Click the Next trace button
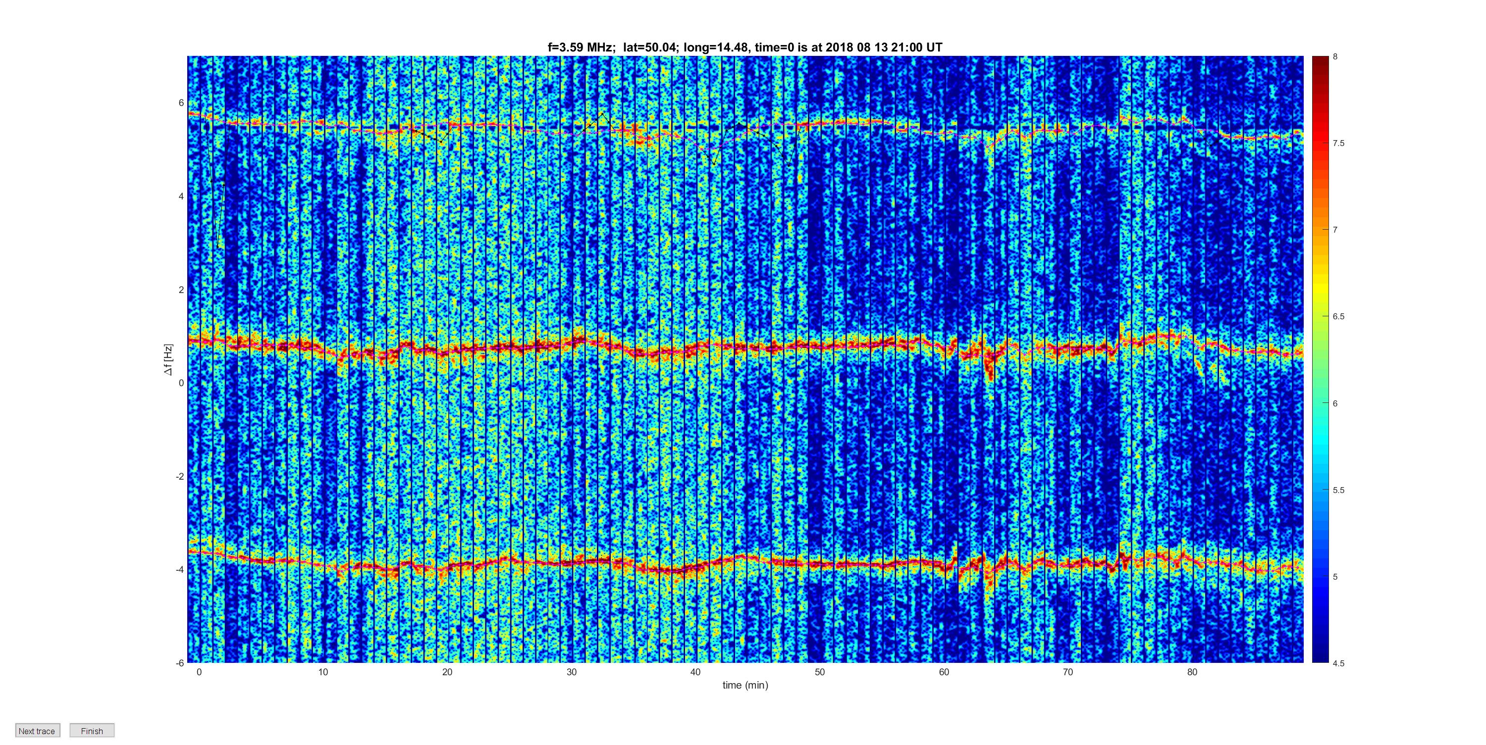Screen dimensions: 1486x745 [38, 731]
